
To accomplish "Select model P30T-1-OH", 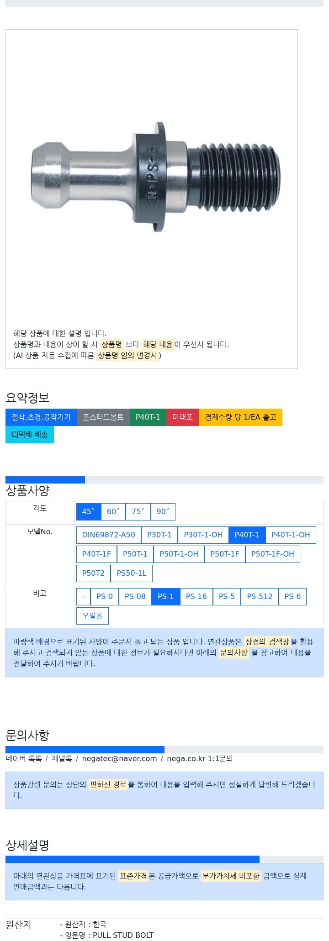I will click(x=203, y=535).
